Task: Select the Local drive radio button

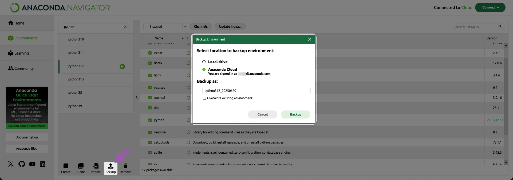Action: coord(204,62)
